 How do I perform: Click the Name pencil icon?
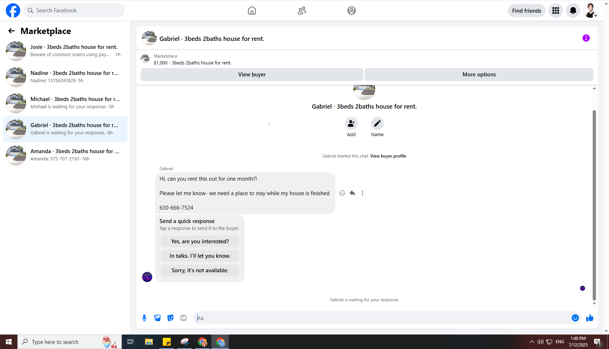click(377, 123)
